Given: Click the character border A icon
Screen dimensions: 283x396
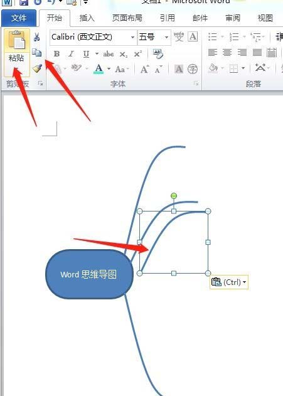Looking at the screenshot, I should point(193,36).
